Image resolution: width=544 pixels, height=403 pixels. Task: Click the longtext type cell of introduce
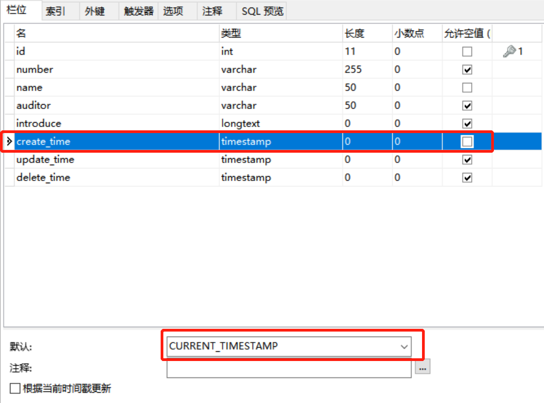tap(280, 124)
